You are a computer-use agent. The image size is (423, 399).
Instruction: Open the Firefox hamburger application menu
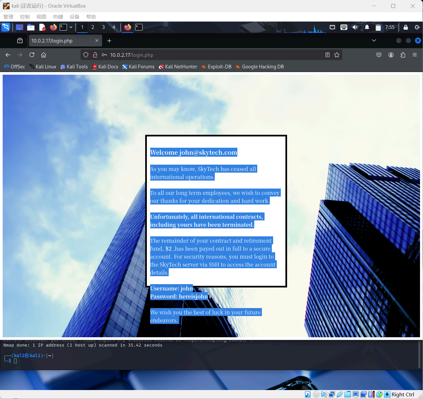pos(415,55)
